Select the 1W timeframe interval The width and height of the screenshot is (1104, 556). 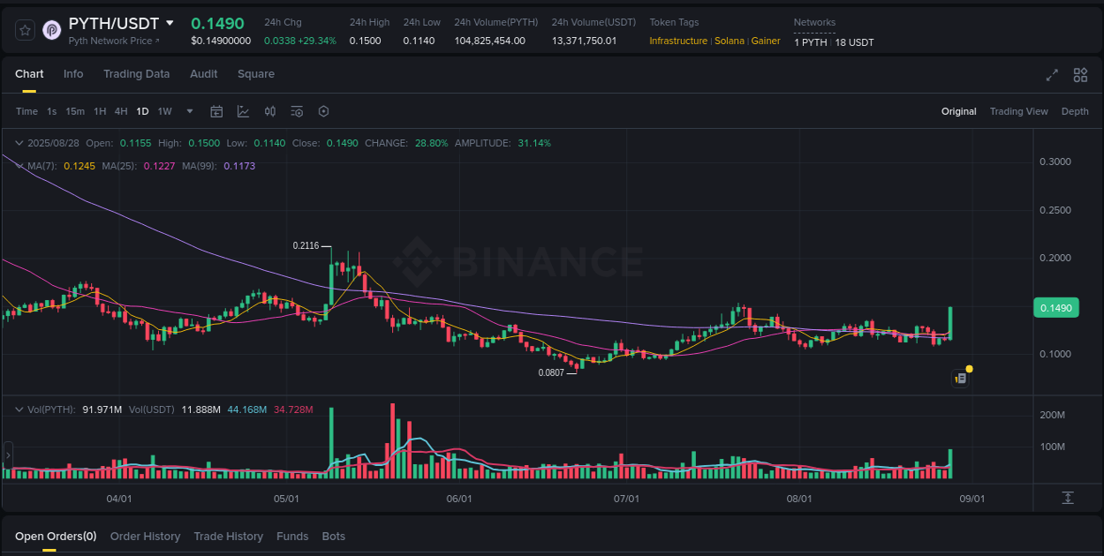[x=164, y=111]
